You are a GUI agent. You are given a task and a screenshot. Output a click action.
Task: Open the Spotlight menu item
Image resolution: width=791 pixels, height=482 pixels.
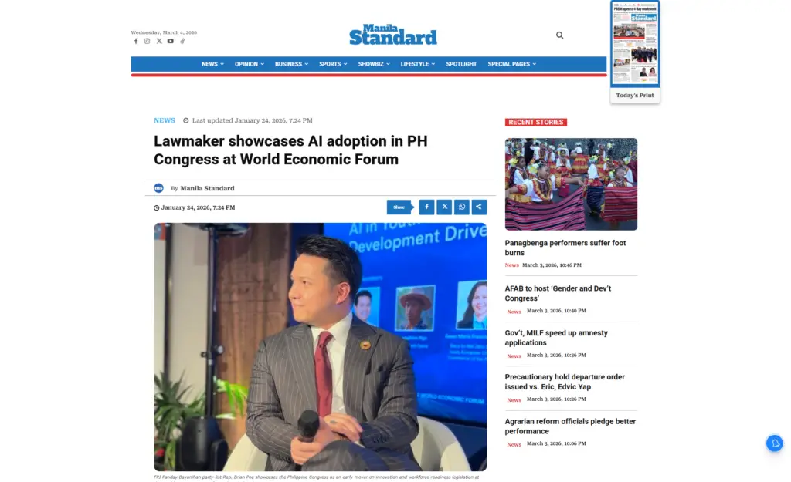pos(461,64)
